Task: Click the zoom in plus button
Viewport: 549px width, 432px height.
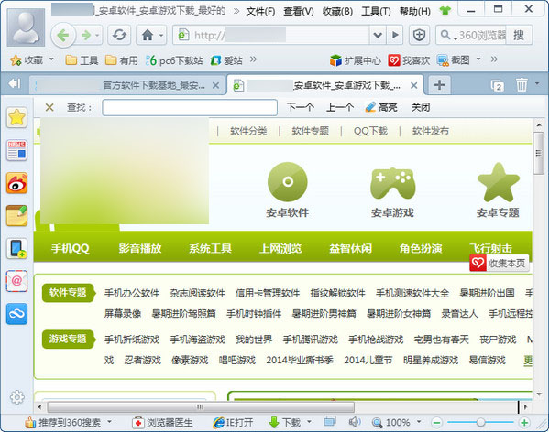Action: [524, 423]
